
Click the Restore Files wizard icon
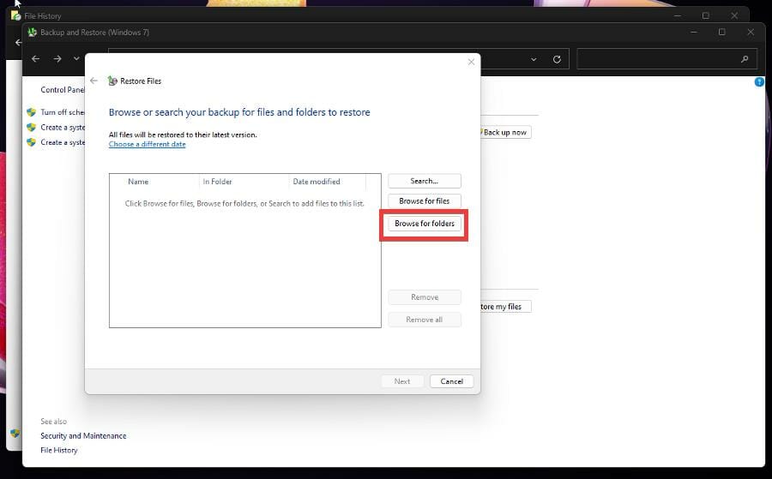[112, 81]
